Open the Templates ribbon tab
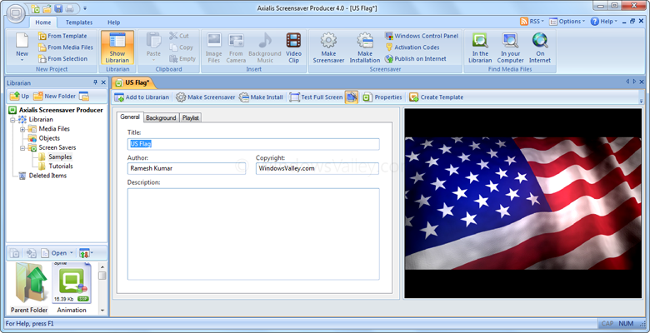Viewport: 650px width, 333px height. click(79, 22)
